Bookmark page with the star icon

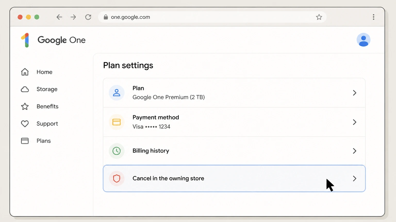[x=319, y=17]
